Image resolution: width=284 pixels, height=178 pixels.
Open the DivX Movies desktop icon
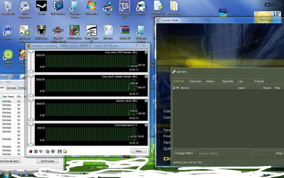coord(58,8)
